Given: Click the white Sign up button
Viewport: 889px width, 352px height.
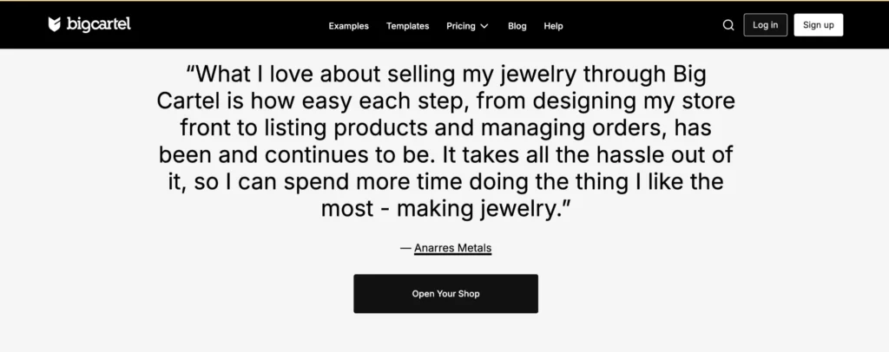Looking at the screenshot, I should click(818, 25).
